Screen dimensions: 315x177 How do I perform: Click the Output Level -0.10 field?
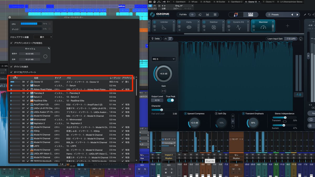[157, 100]
